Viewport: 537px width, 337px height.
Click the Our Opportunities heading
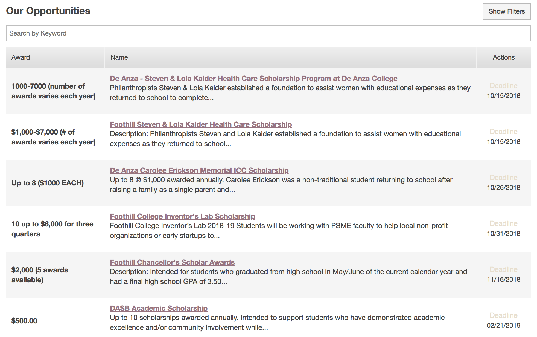pos(48,11)
